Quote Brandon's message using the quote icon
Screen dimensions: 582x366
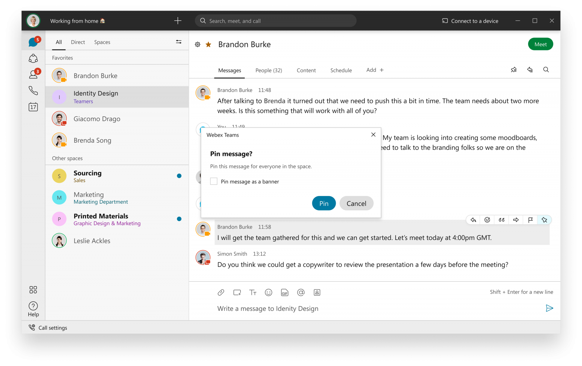tap(501, 220)
